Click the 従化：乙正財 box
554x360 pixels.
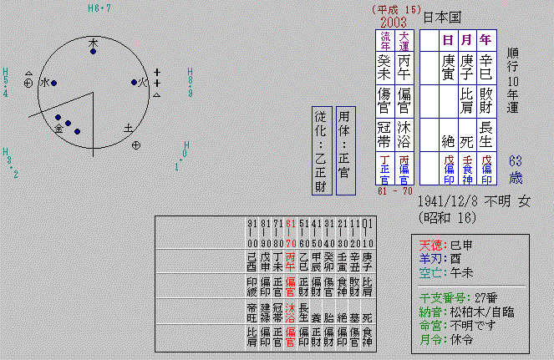point(319,150)
